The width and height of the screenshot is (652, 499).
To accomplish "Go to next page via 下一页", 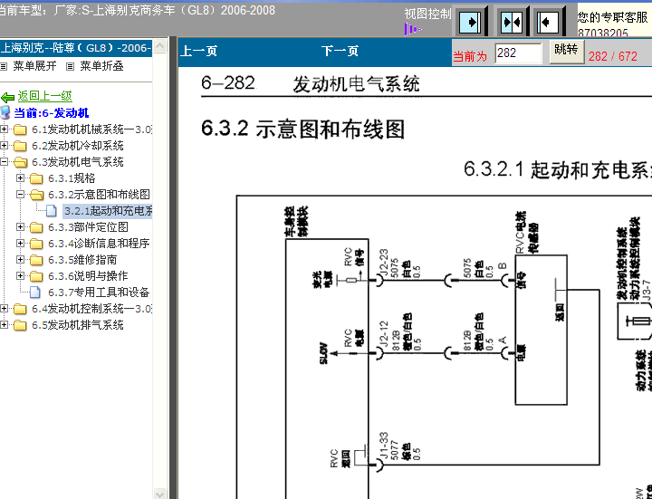I will tap(340, 51).
